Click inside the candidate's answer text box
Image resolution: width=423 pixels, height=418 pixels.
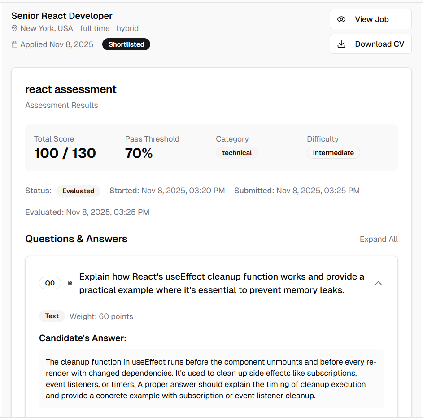point(211,378)
